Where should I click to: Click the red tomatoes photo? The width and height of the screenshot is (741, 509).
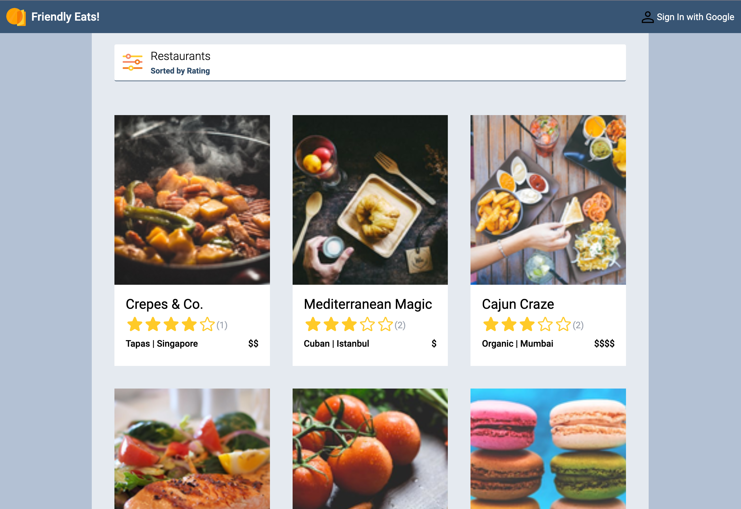pyautogui.click(x=370, y=449)
